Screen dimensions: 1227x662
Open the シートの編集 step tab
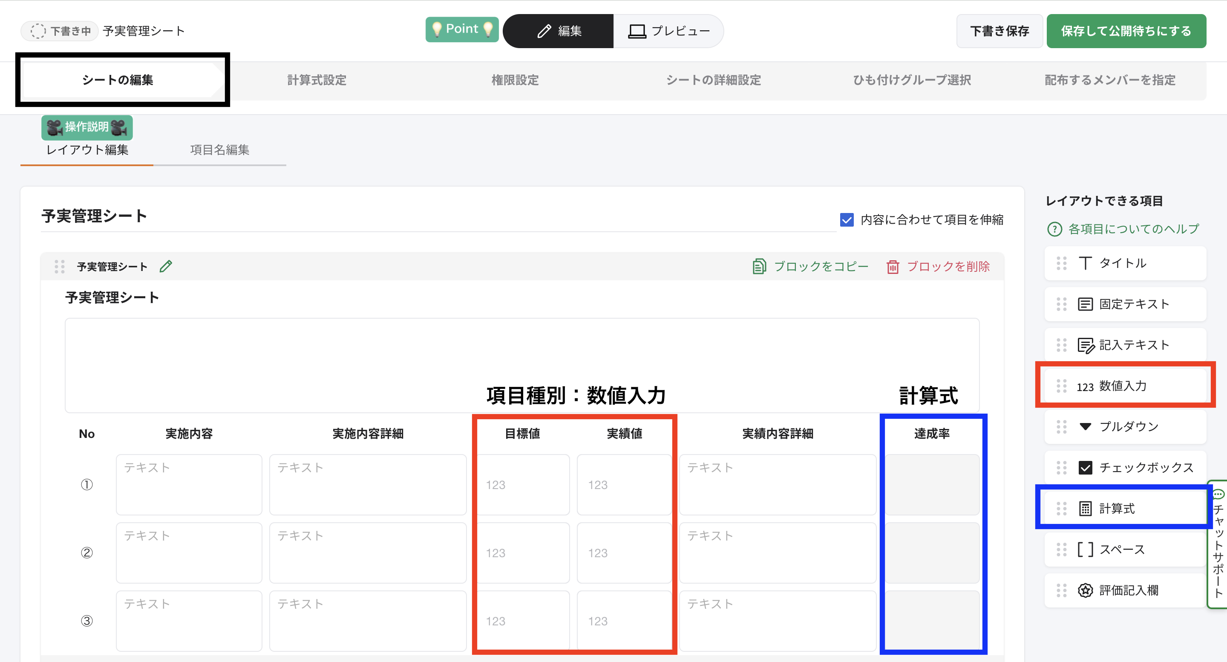pos(118,80)
